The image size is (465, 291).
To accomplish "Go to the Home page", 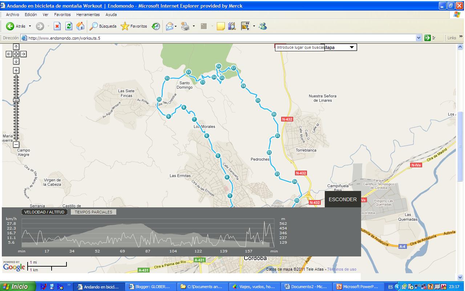I will pos(80,26).
